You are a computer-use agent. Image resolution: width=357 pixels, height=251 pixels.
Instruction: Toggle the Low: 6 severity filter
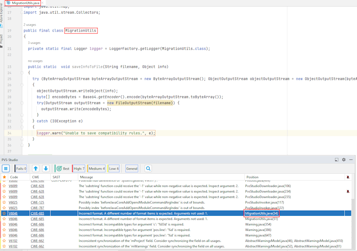pyautogui.click(x=114, y=169)
